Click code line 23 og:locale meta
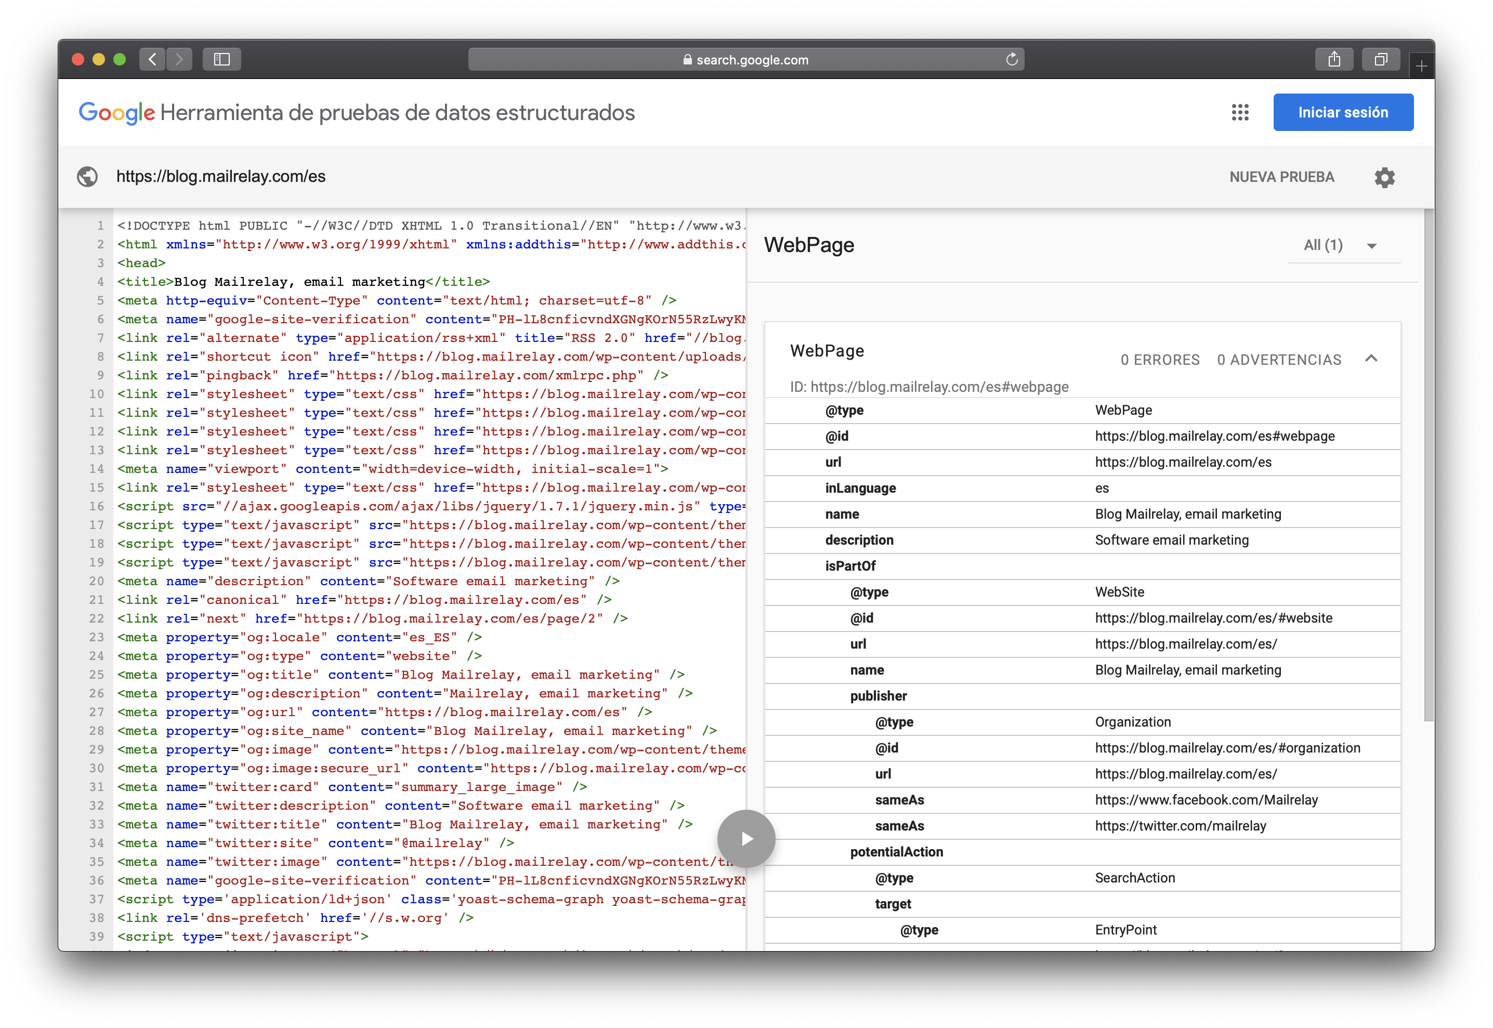The height and width of the screenshot is (1028, 1493). (x=299, y=637)
